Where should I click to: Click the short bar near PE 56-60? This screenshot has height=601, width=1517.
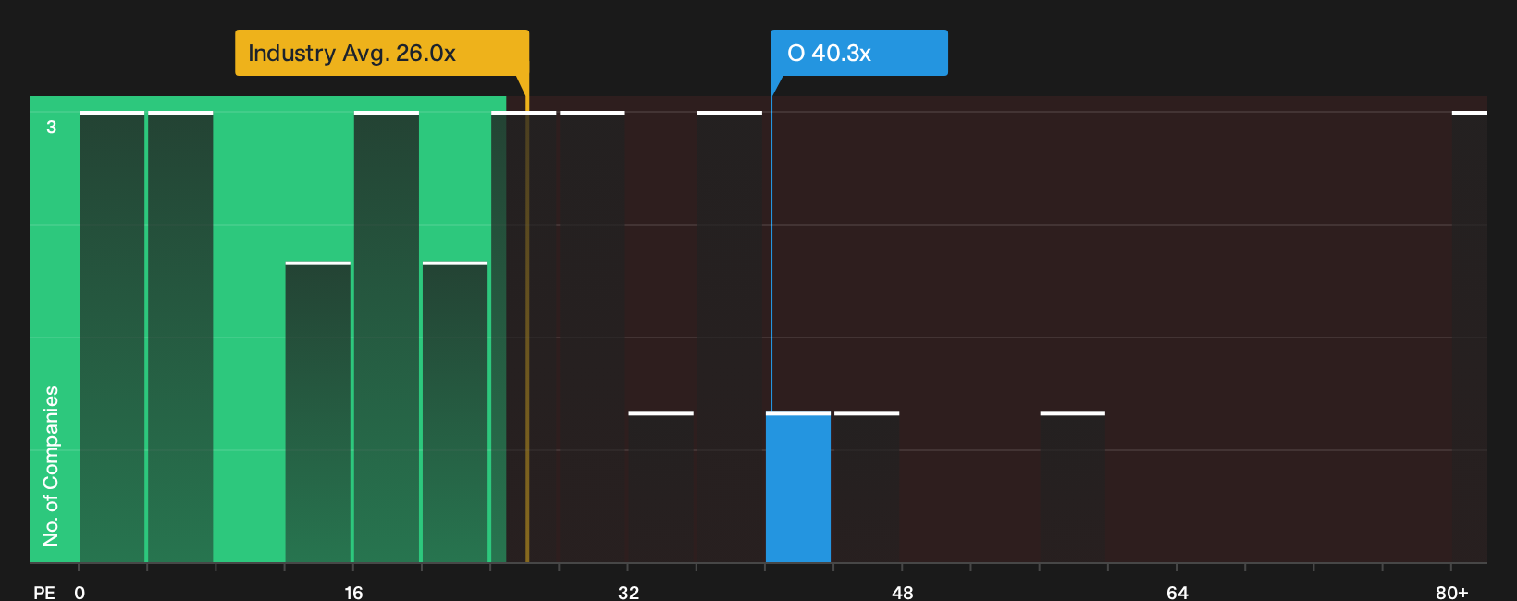tap(1073, 487)
